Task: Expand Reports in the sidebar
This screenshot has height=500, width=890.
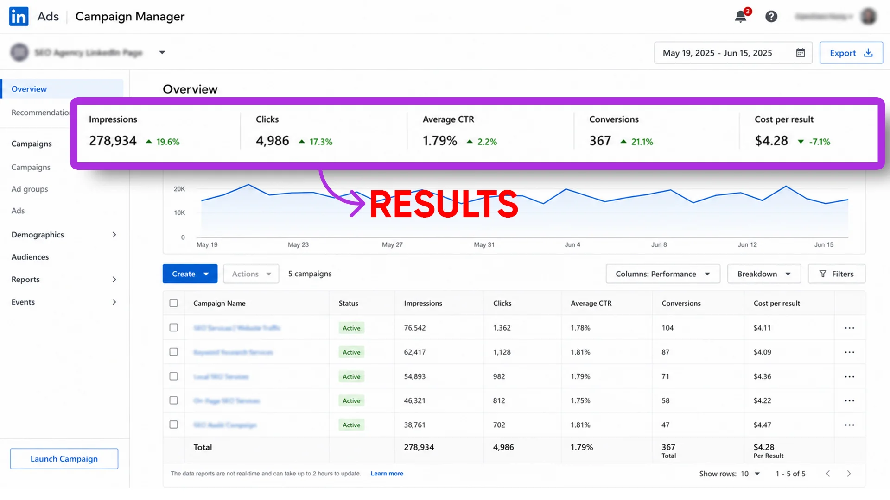Action: 114,280
